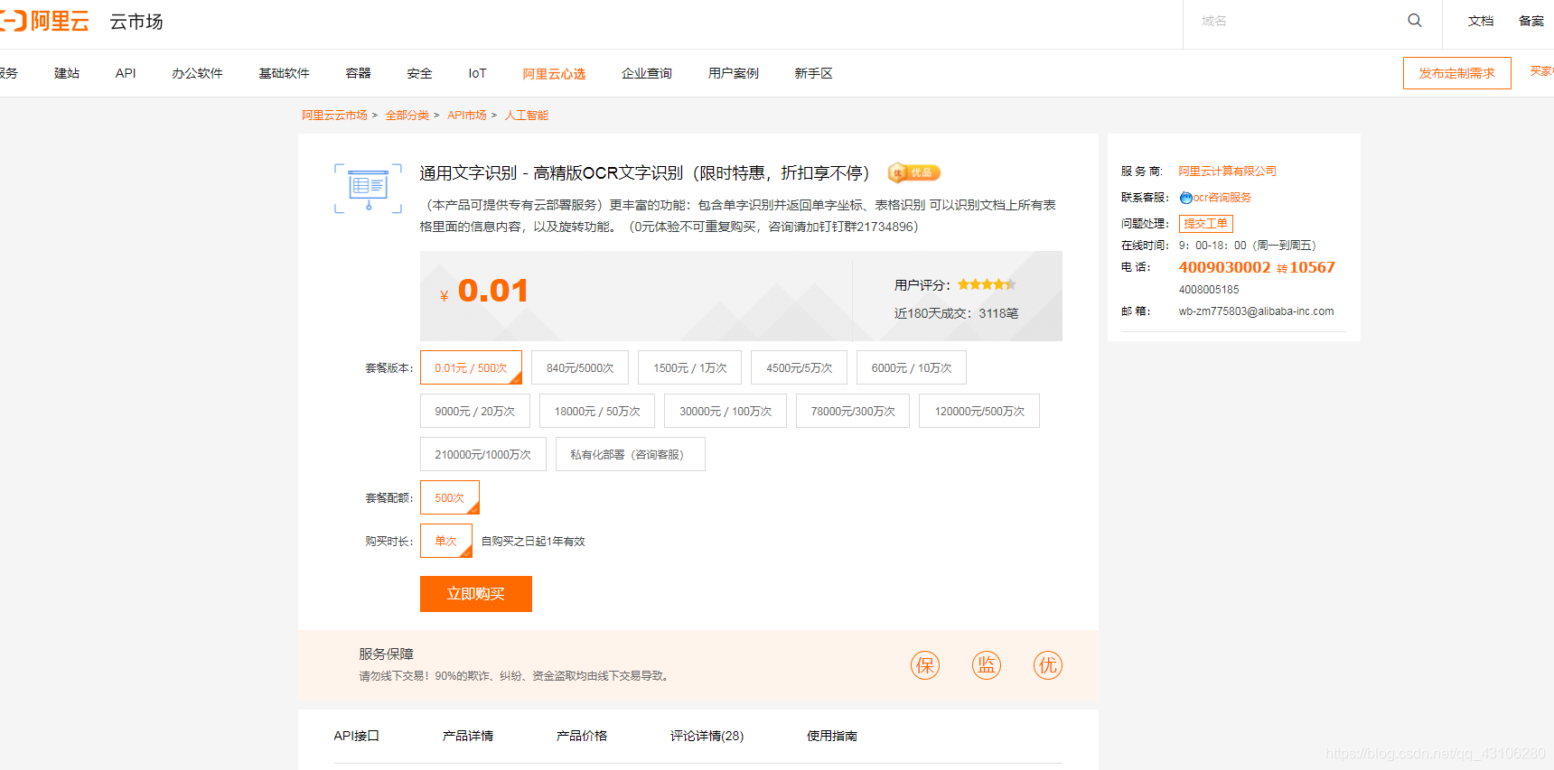Screen dimensions: 1554x770
Task: Open the API nav menu
Action: [126, 73]
